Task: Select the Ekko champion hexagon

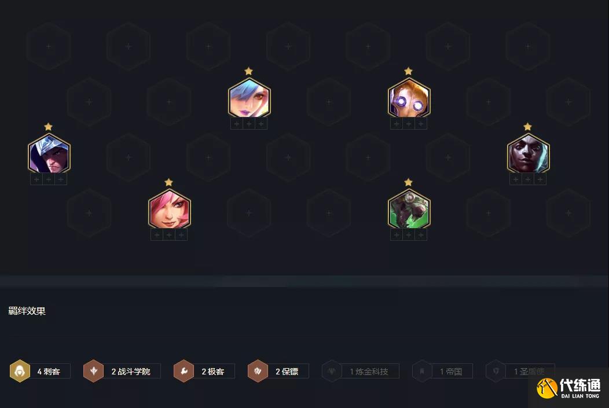Action: [x=528, y=153]
